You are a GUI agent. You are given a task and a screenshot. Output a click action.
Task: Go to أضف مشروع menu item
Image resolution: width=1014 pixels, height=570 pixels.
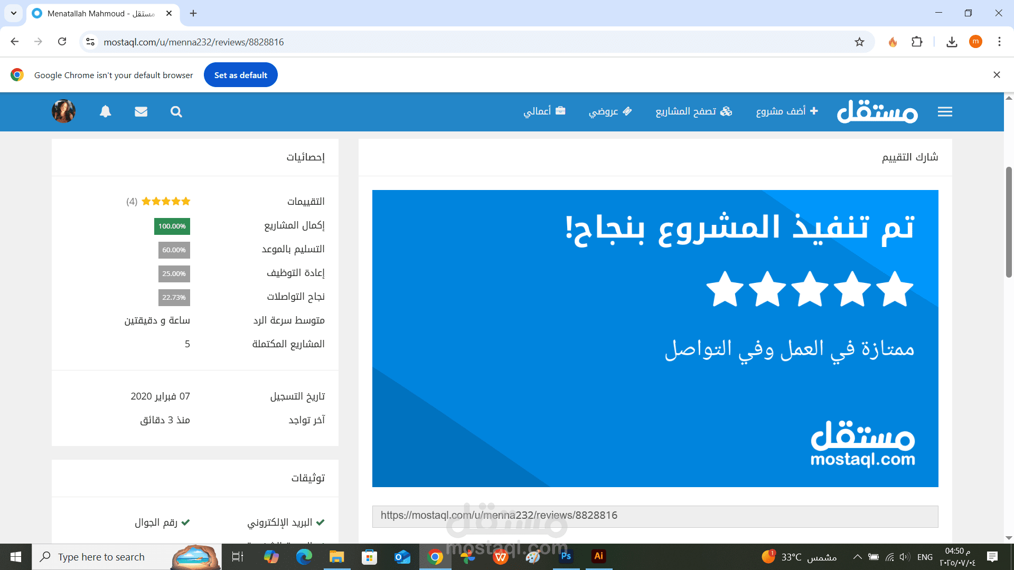pyautogui.click(x=786, y=111)
